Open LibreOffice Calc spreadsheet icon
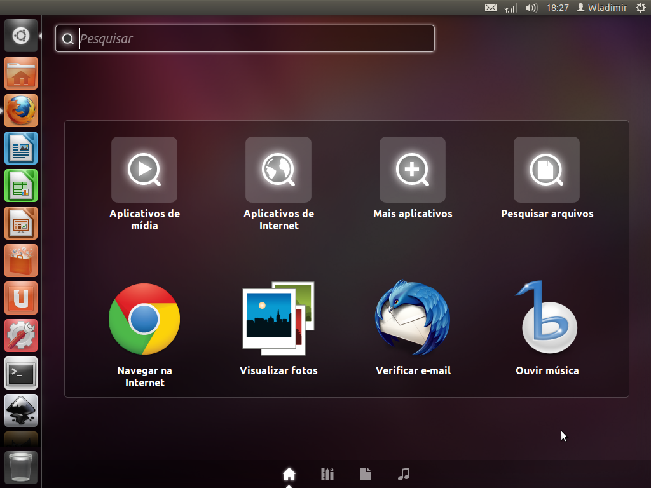This screenshot has height=488, width=651. pos(21,186)
